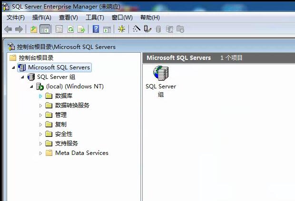Collapse the (local) (Windows NT) node arrow
The width and height of the screenshot is (295, 201).
[x=31, y=86]
